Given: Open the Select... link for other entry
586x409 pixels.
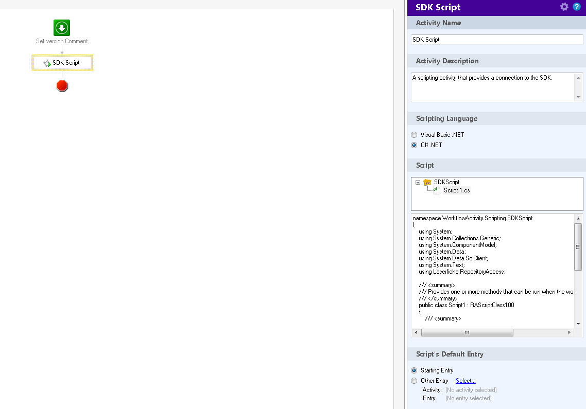Looking at the screenshot, I should [x=466, y=381].
